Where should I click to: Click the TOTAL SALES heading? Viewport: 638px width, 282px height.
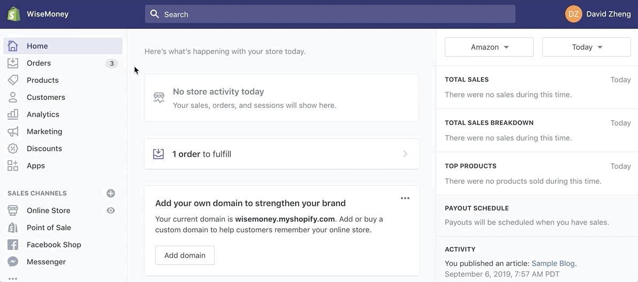tap(467, 80)
